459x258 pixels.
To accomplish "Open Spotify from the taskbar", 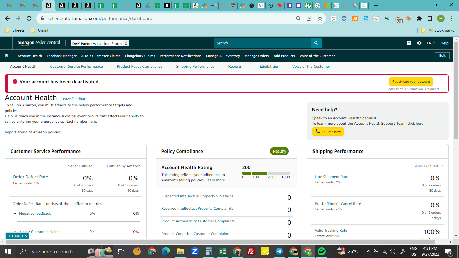I will [x=322, y=251].
